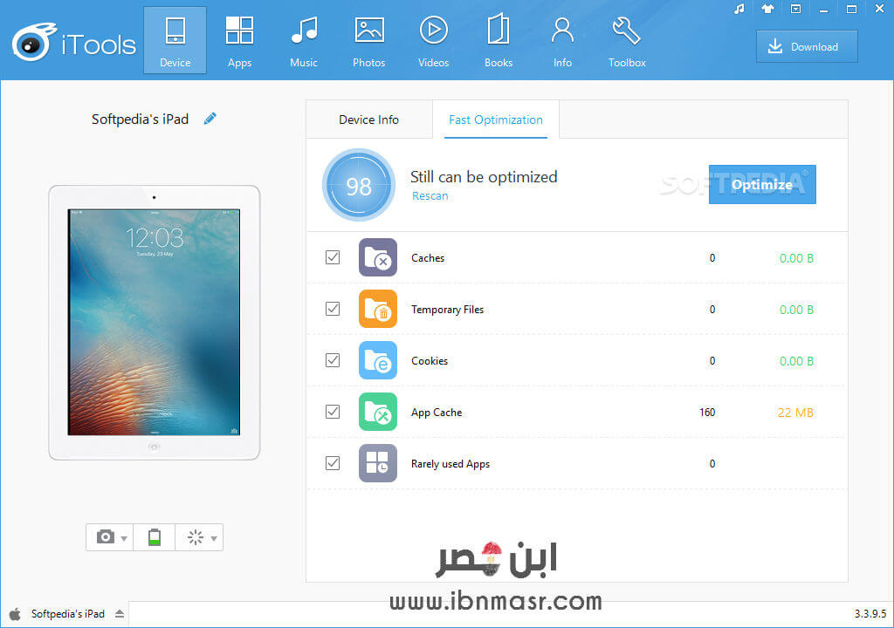Click the Optimize button
Screen dimensions: 894x628
tap(762, 185)
